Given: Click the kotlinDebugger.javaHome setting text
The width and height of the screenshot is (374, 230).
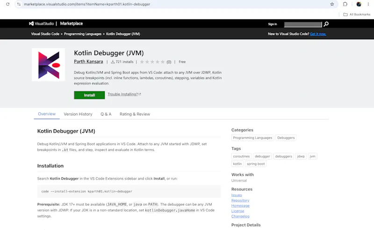Looking at the screenshot, I should 170,210.
